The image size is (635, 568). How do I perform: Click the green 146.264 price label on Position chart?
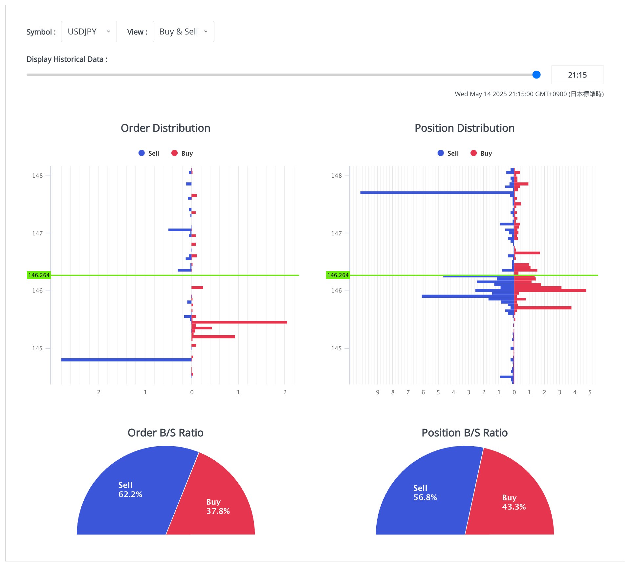click(x=338, y=275)
